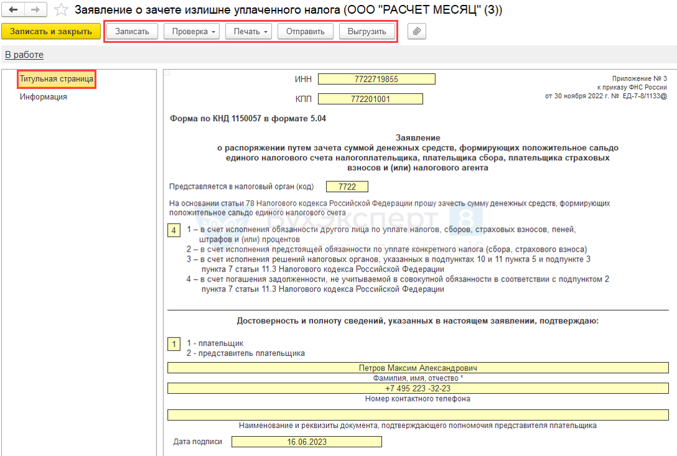Click the tax authority code field 7722
This screenshot has width=677, height=456.
point(347,186)
